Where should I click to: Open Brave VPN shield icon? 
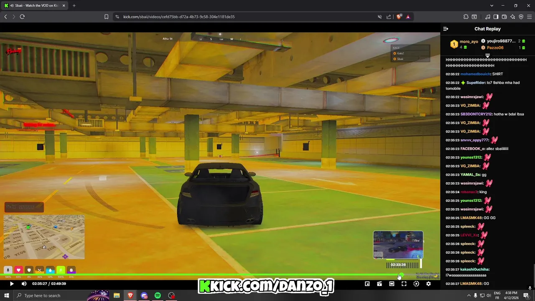point(521,17)
